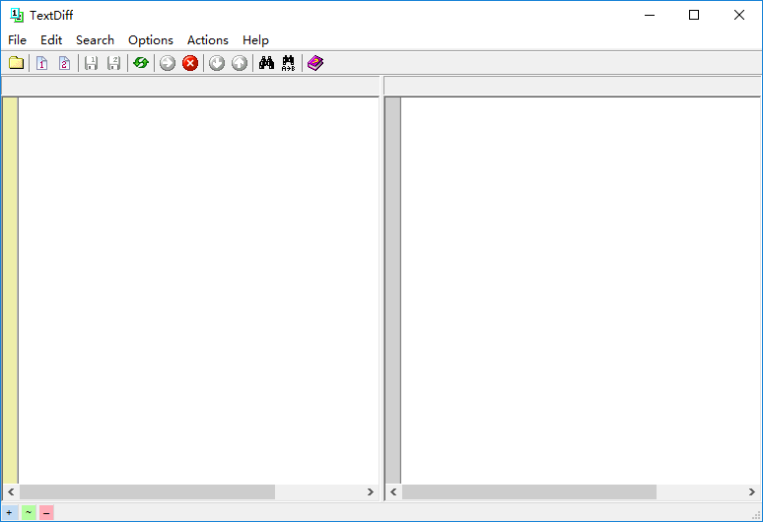Click the pink minus deleted swatch
This screenshot has height=522, width=763.
[x=46, y=512]
